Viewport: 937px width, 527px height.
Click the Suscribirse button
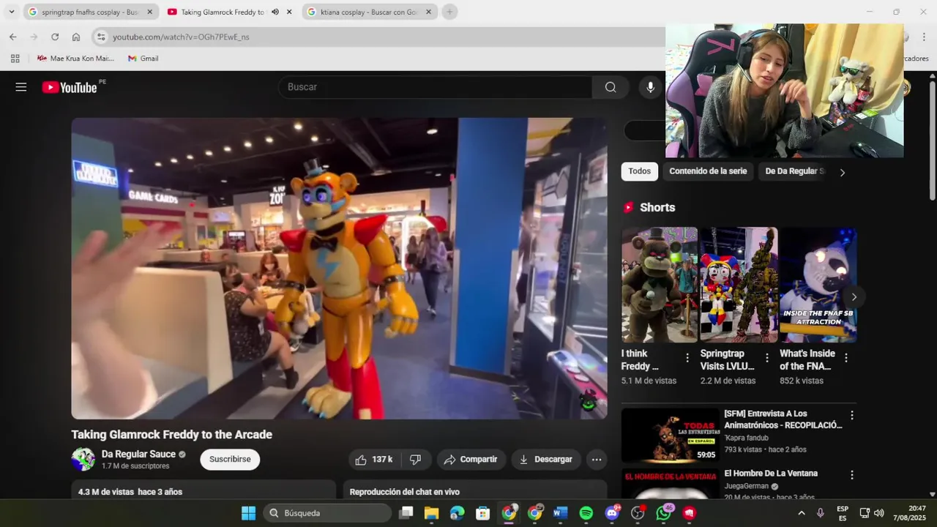pos(230,460)
